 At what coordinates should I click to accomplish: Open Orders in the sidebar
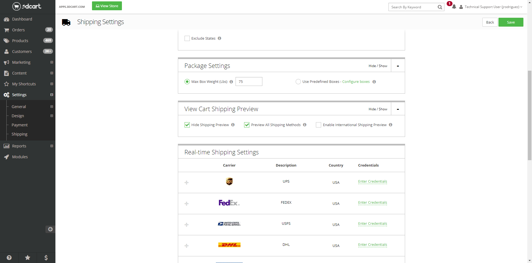pos(18,30)
